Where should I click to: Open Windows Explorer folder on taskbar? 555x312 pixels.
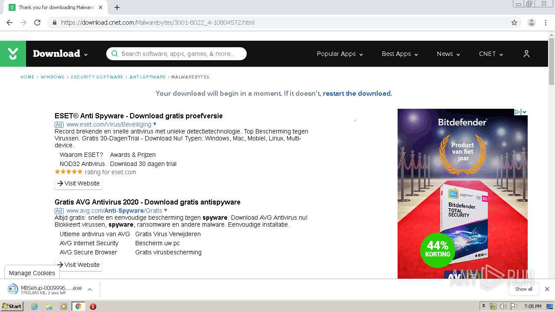pos(49,306)
